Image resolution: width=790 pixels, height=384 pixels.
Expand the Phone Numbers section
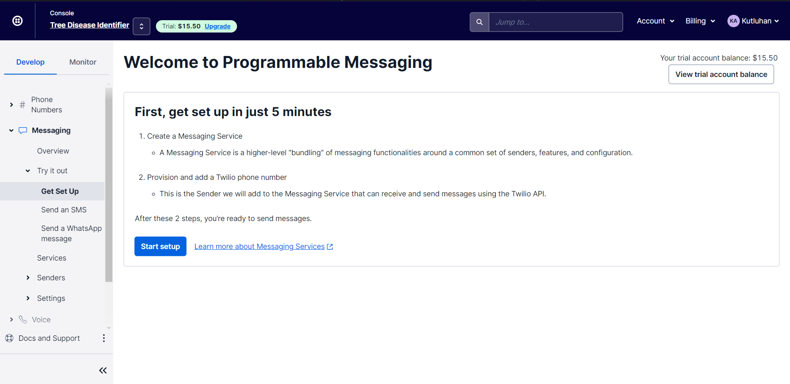tap(12, 105)
